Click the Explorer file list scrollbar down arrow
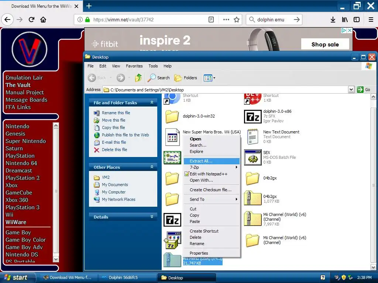 click(x=374, y=267)
